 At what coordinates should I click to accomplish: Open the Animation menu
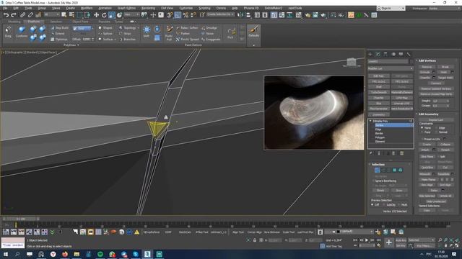(x=105, y=8)
